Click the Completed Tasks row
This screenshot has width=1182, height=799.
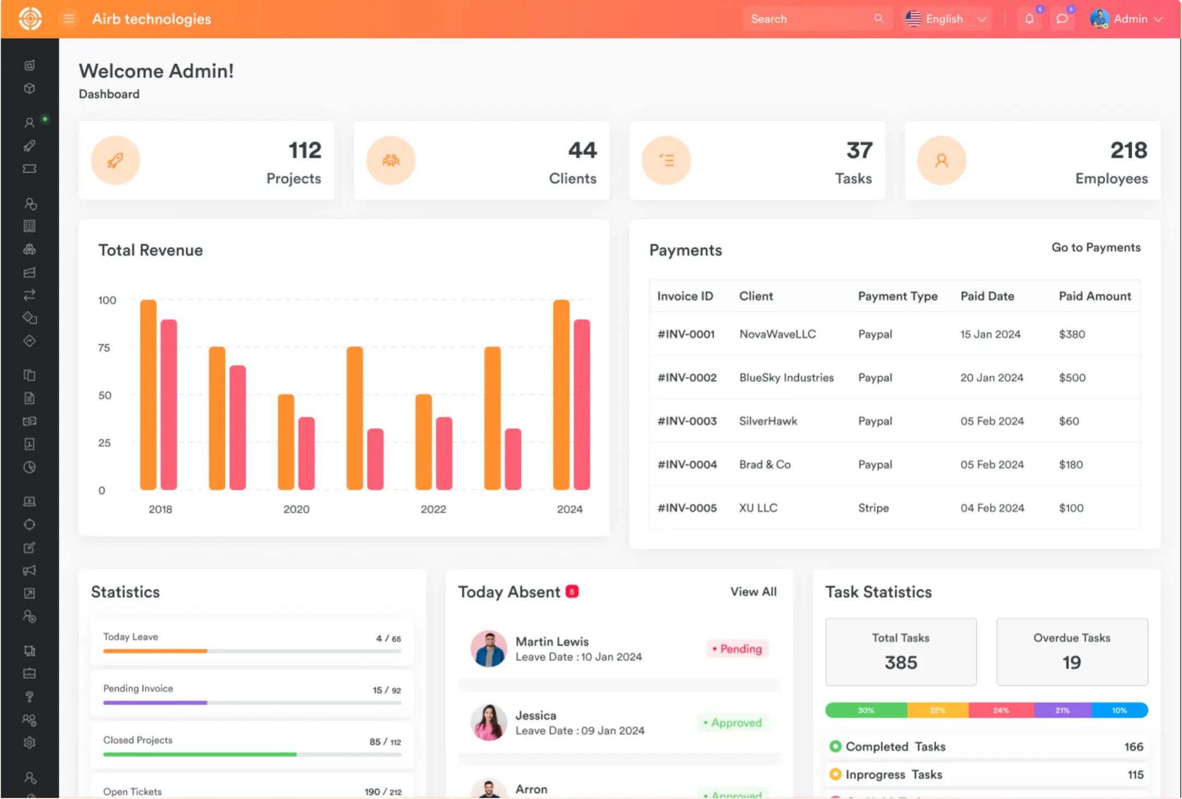(987, 746)
